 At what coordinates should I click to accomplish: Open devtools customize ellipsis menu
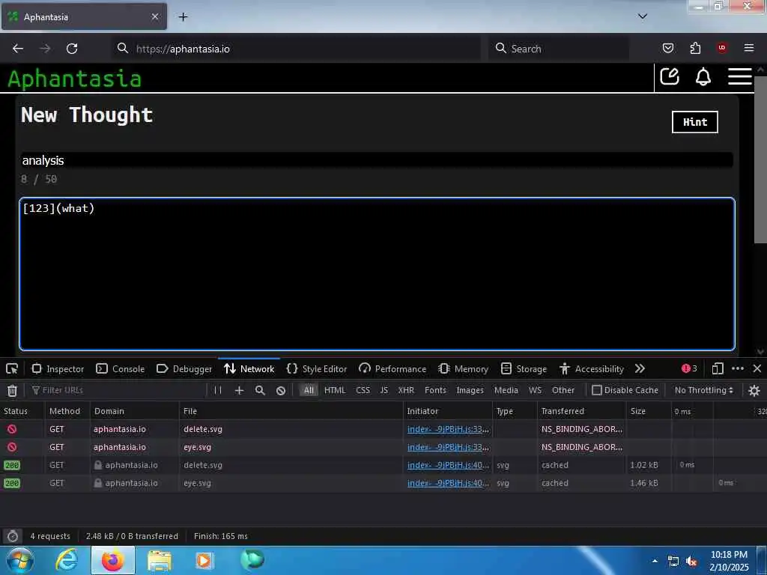pyautogui.click(x=738, y=368)
